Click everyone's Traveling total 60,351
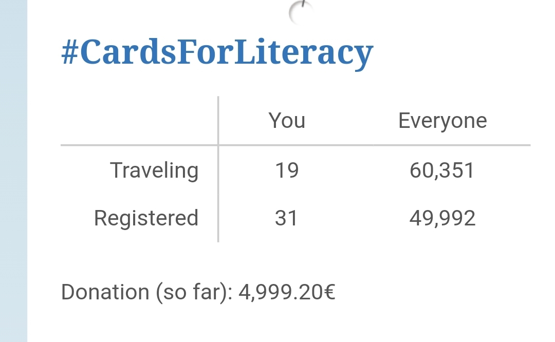 (x=442, y=170)
